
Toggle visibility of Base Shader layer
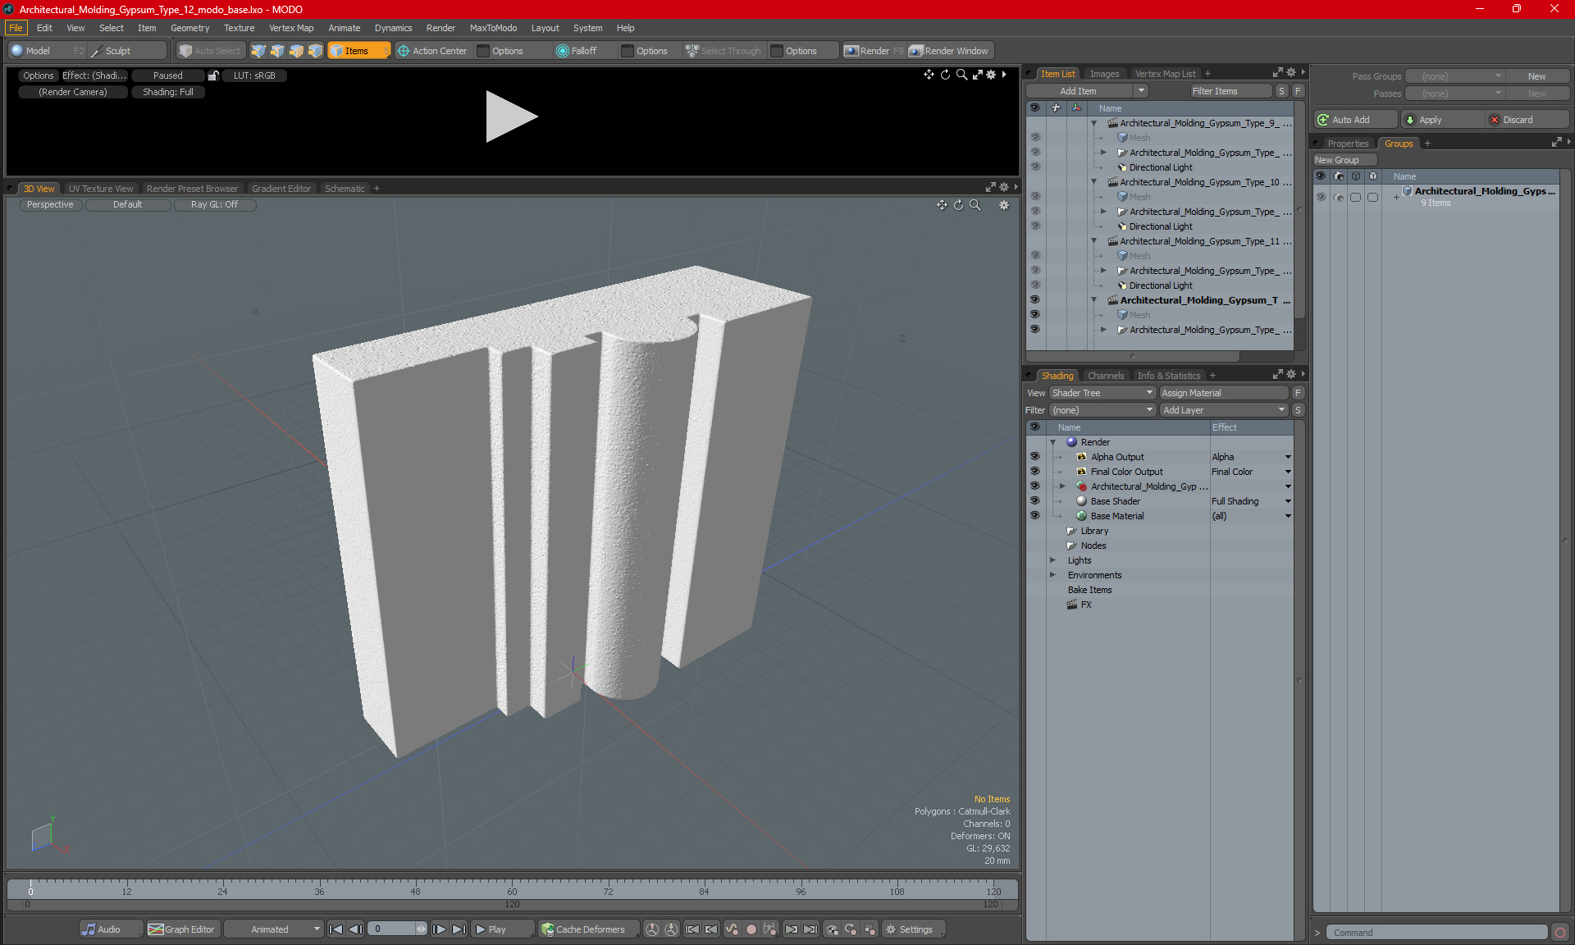click(x=1035, y=501)
